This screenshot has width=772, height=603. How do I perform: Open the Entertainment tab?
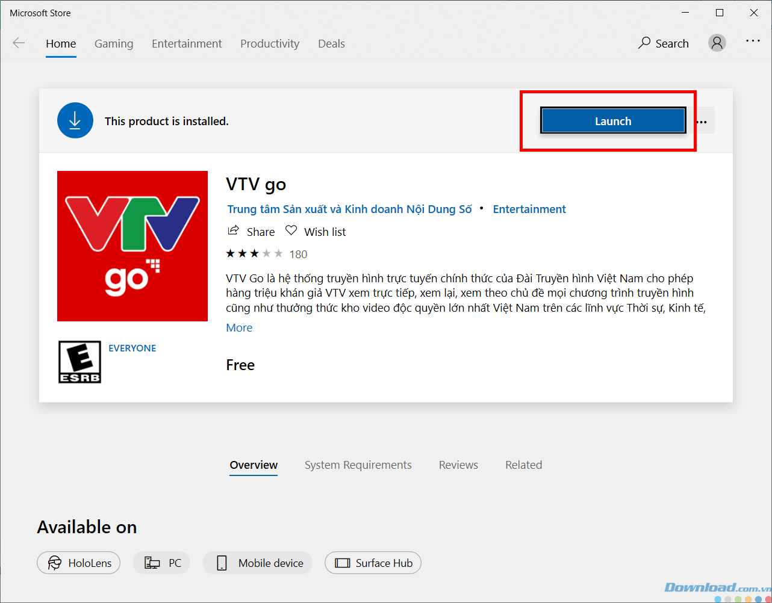click(187, 43)
